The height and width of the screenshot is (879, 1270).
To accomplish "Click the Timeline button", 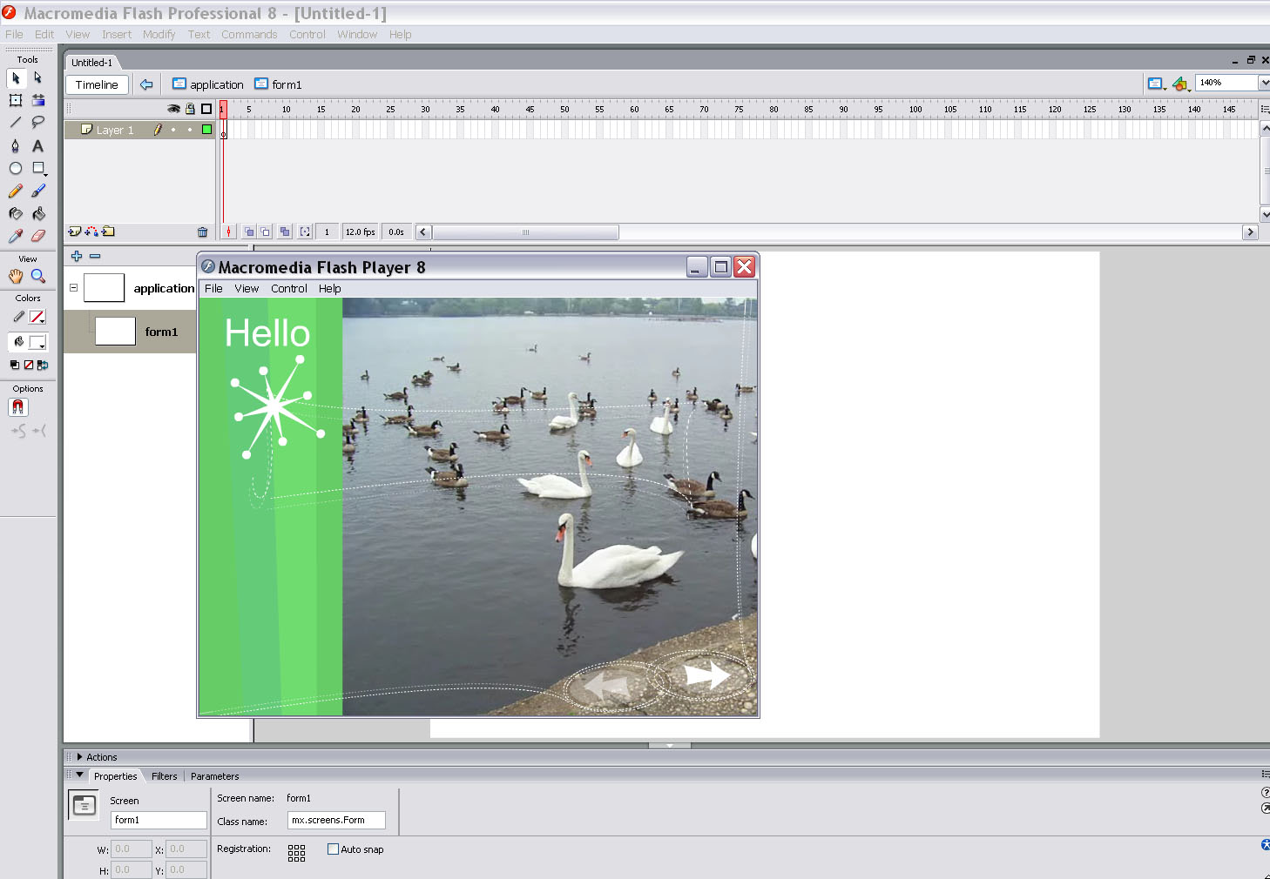I will pyautogui.click(x=97, y=84).
